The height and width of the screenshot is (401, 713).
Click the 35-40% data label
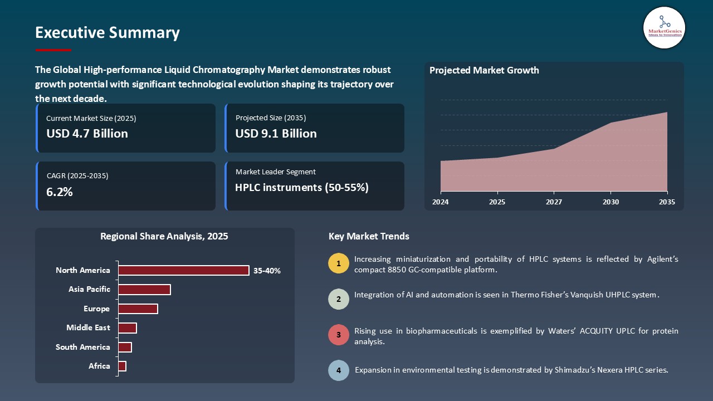click(267, 271)
